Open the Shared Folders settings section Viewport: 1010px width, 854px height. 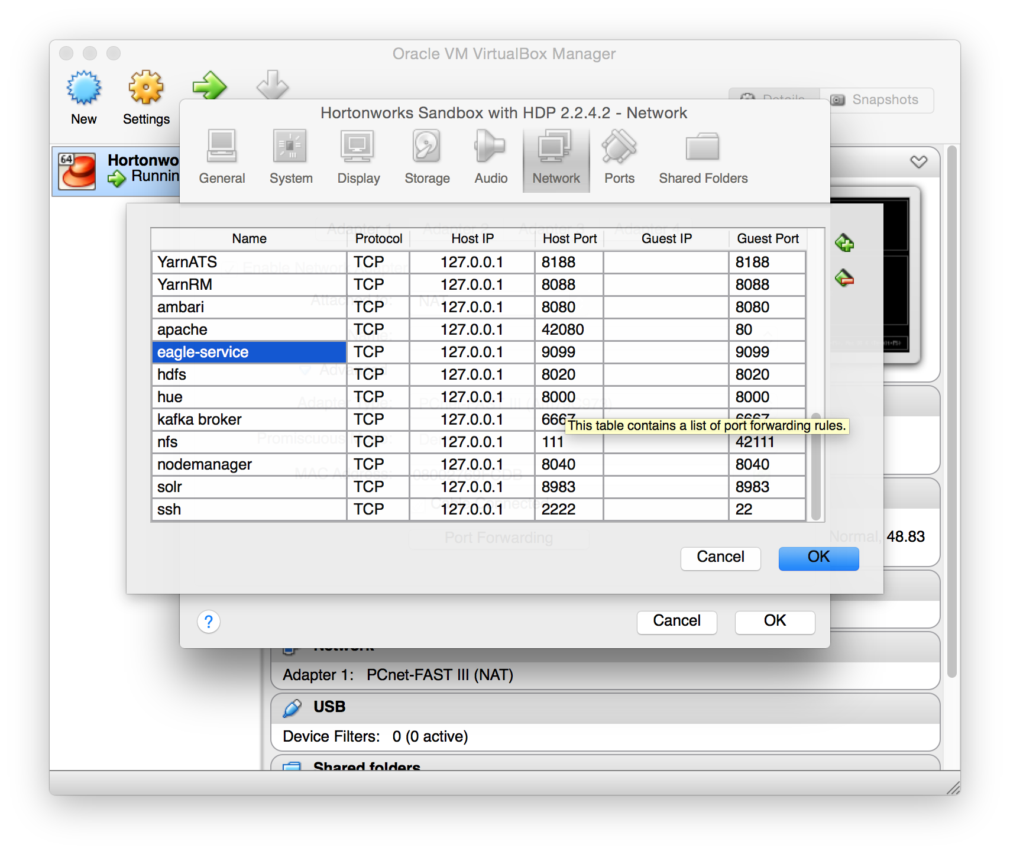point(703,157)
